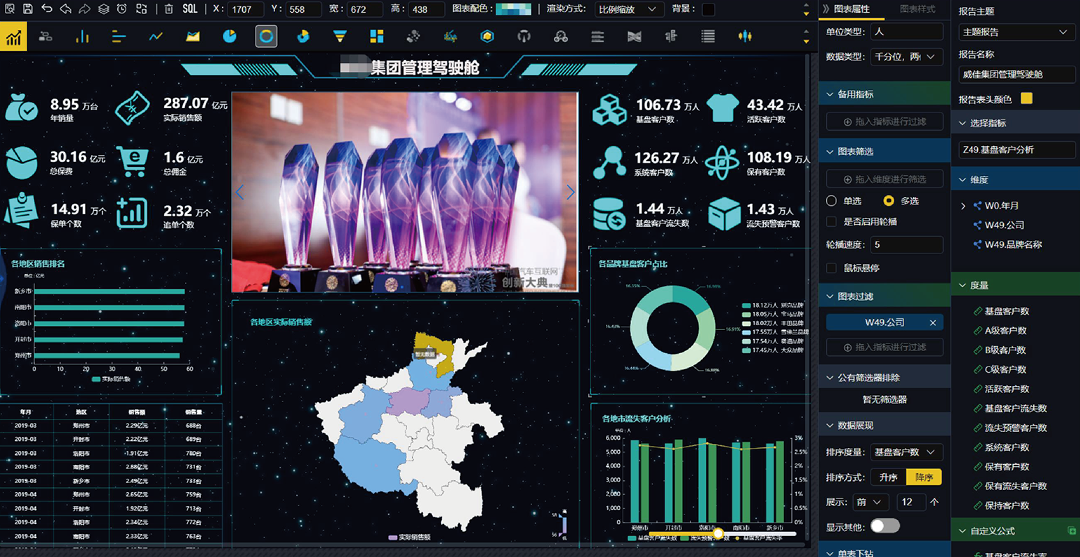Click the 报告名称 input field
Screen dimensions: 1080x557
(1016, 74)
